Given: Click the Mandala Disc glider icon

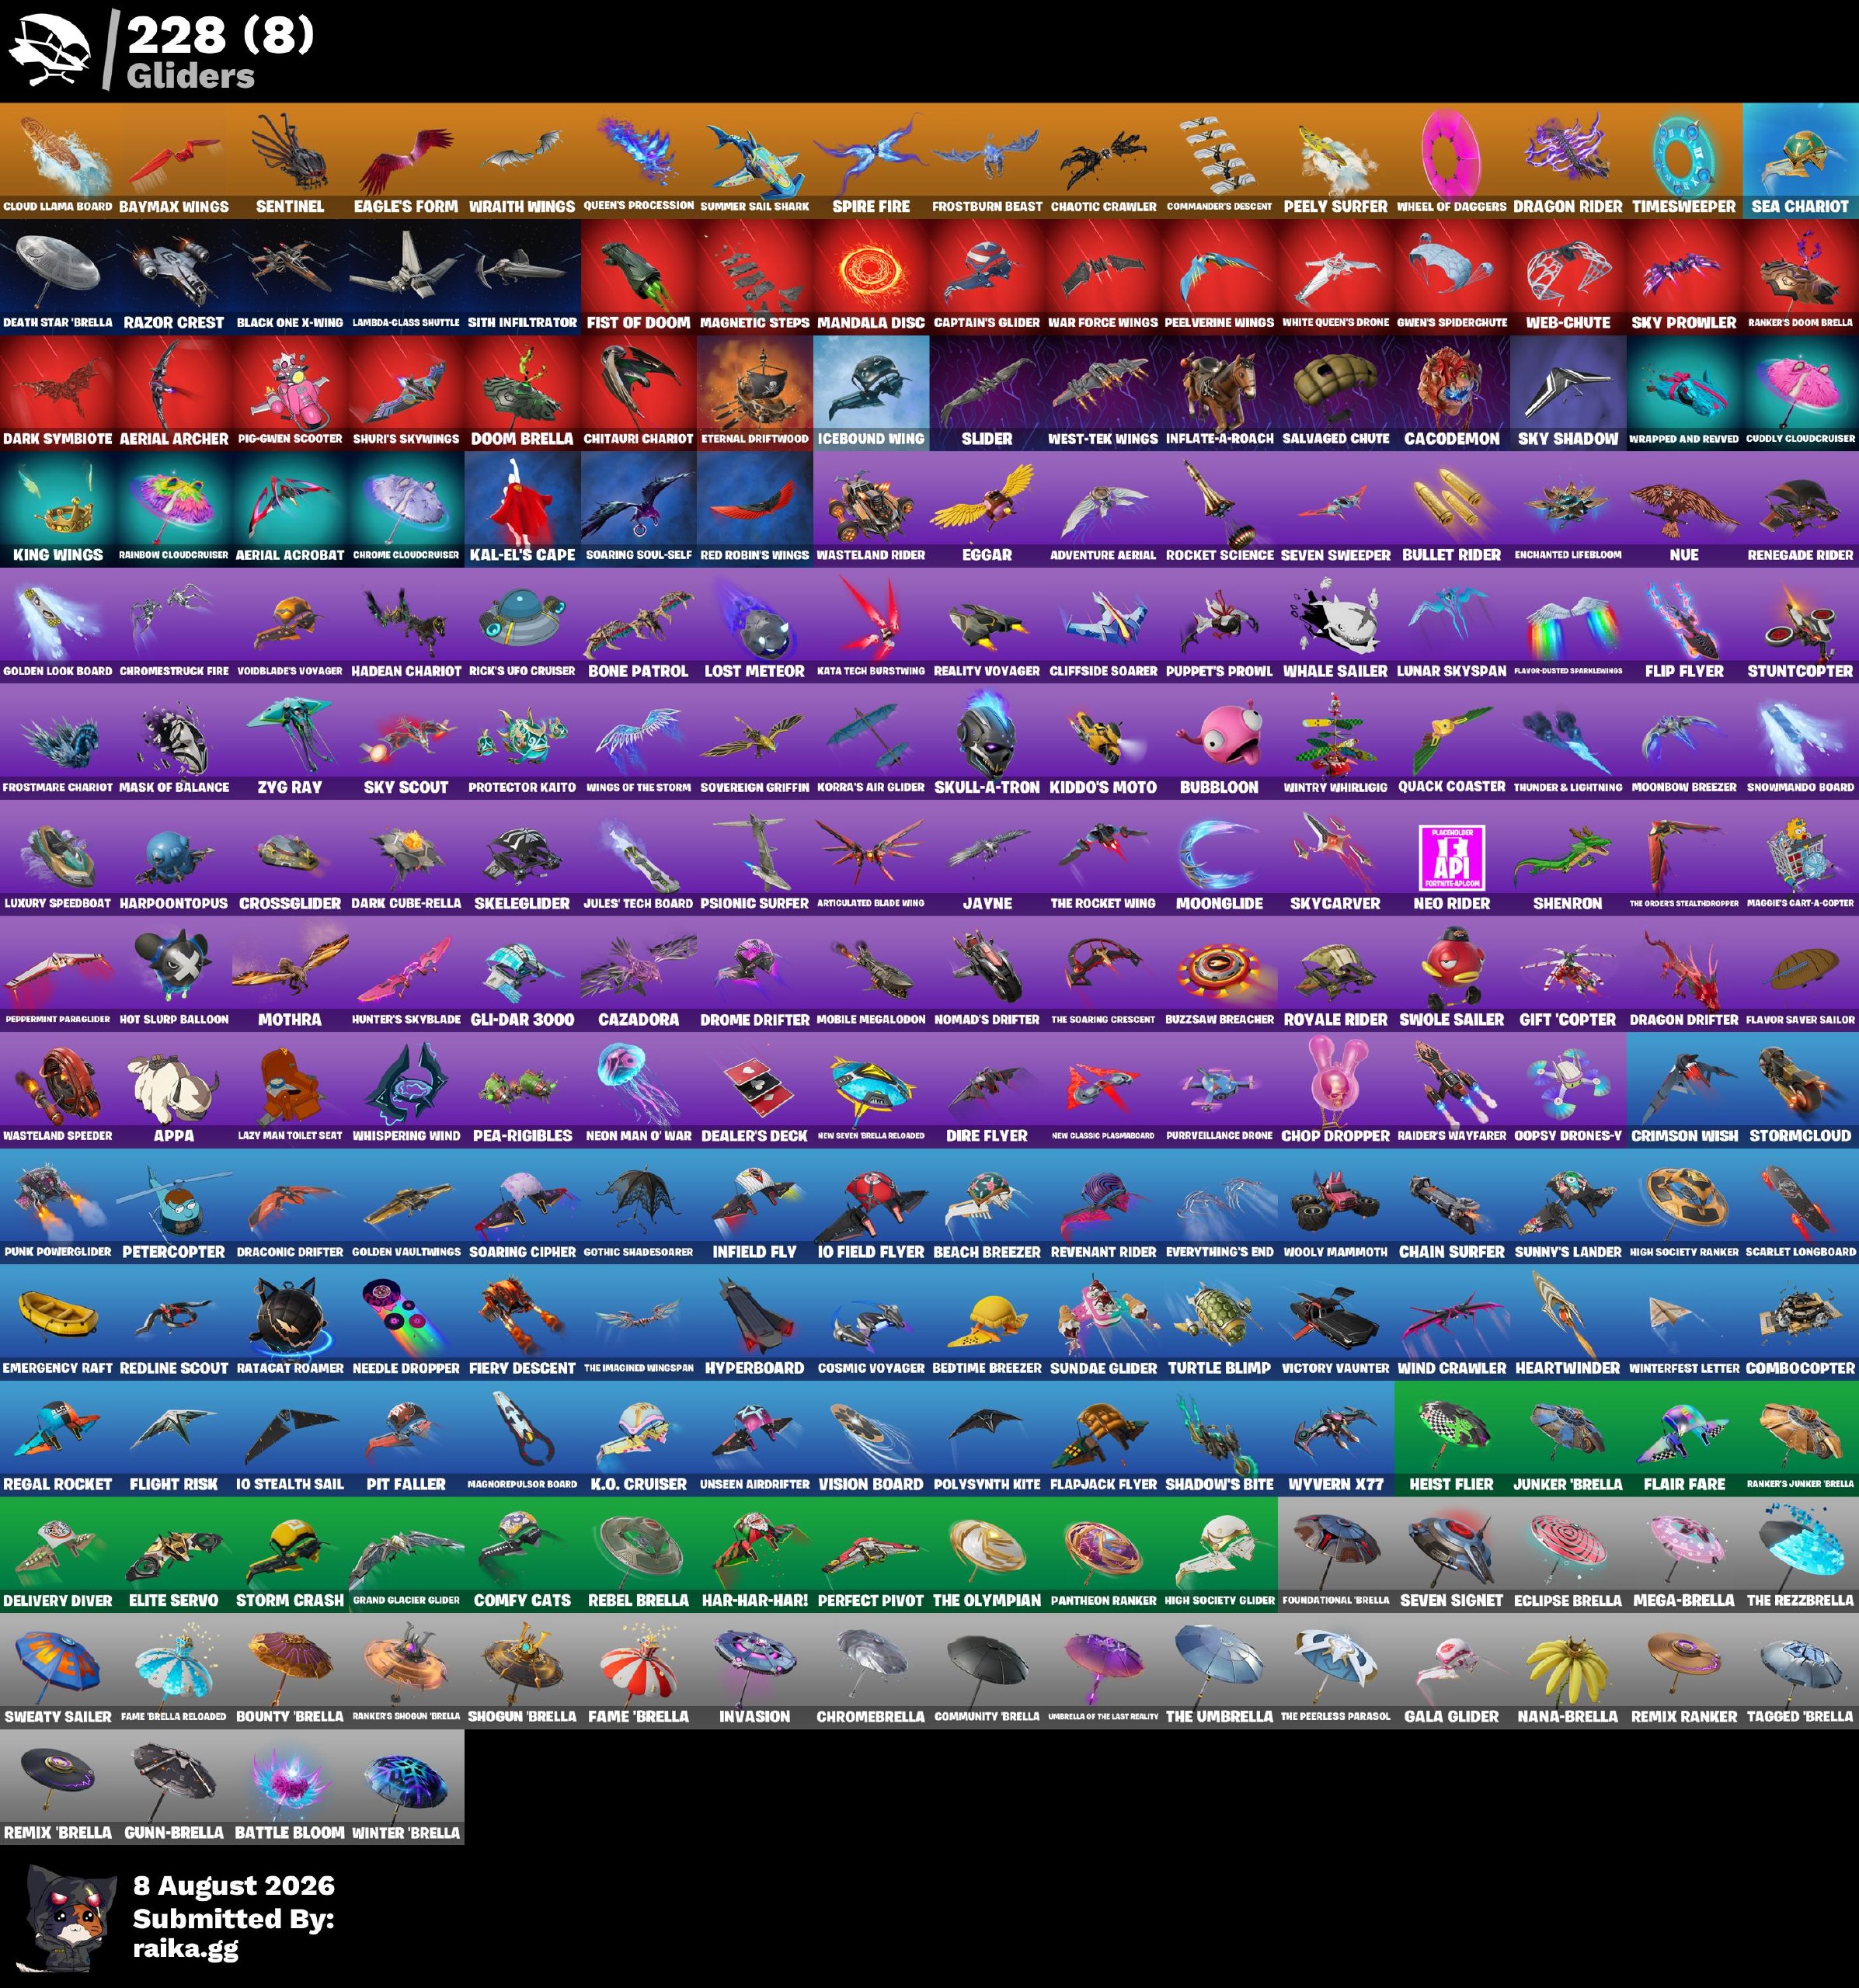Looking at the screenshot, I should point(872,276).
